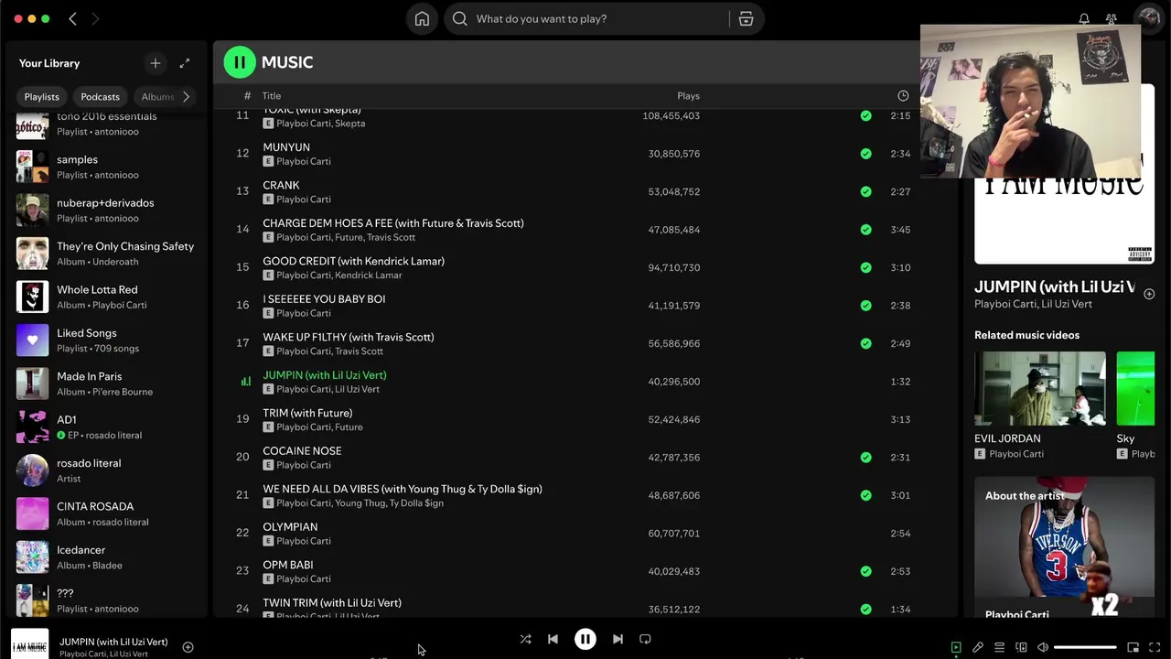Select I SEEEEEE YOU BABY BOI track
The image size is (1171, 659).
324,299
